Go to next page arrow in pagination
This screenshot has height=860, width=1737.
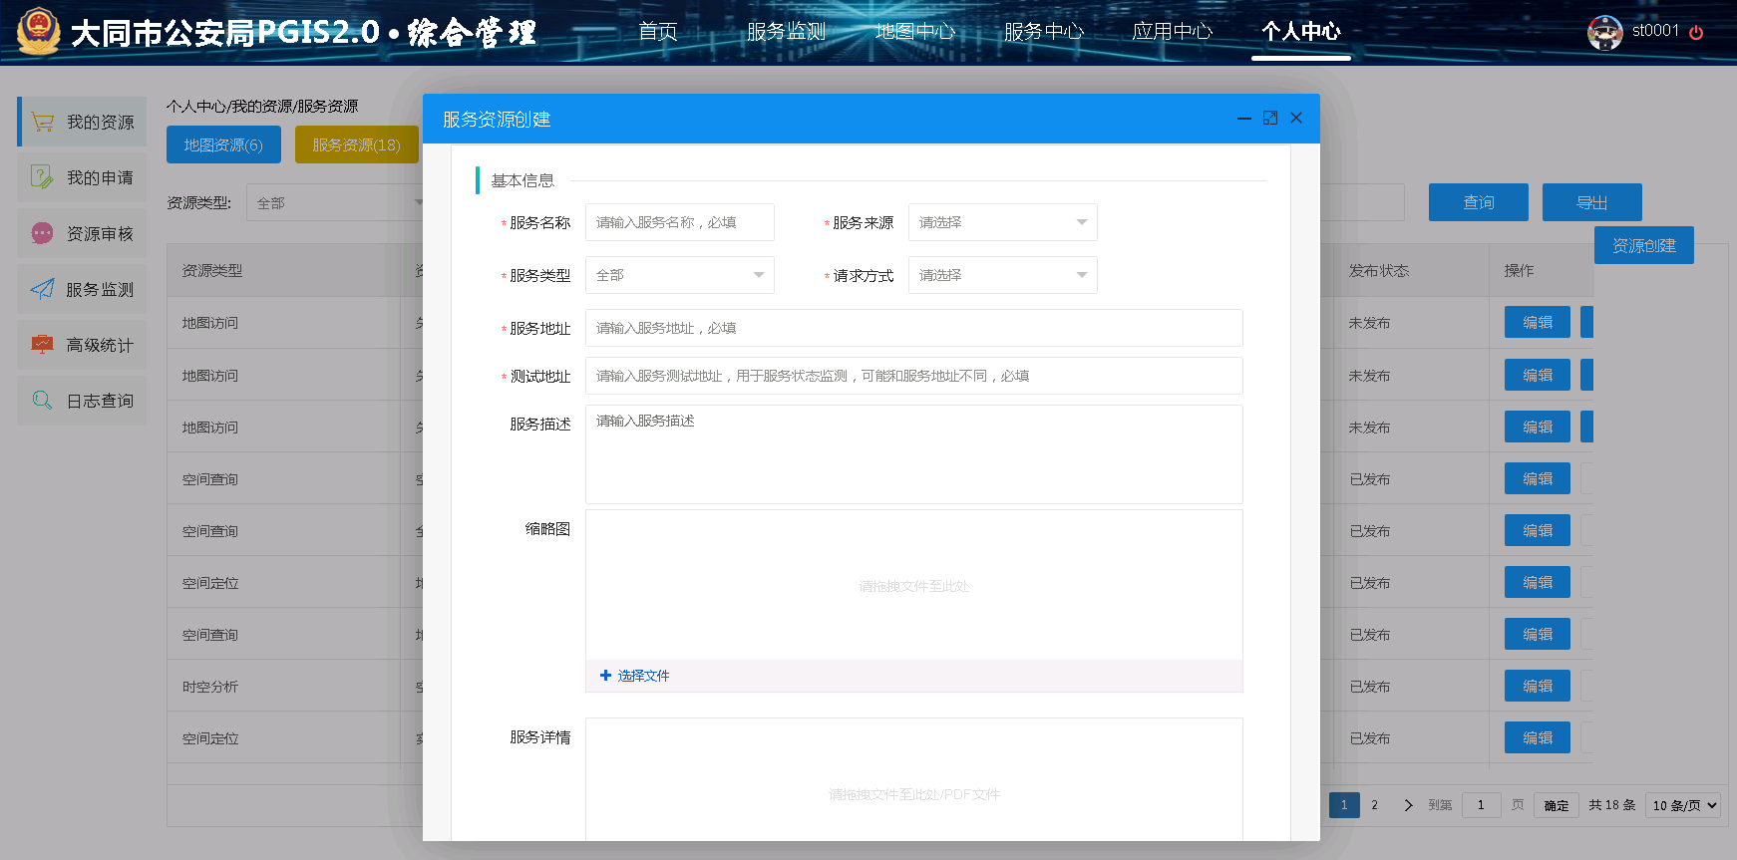(1408, 805)
